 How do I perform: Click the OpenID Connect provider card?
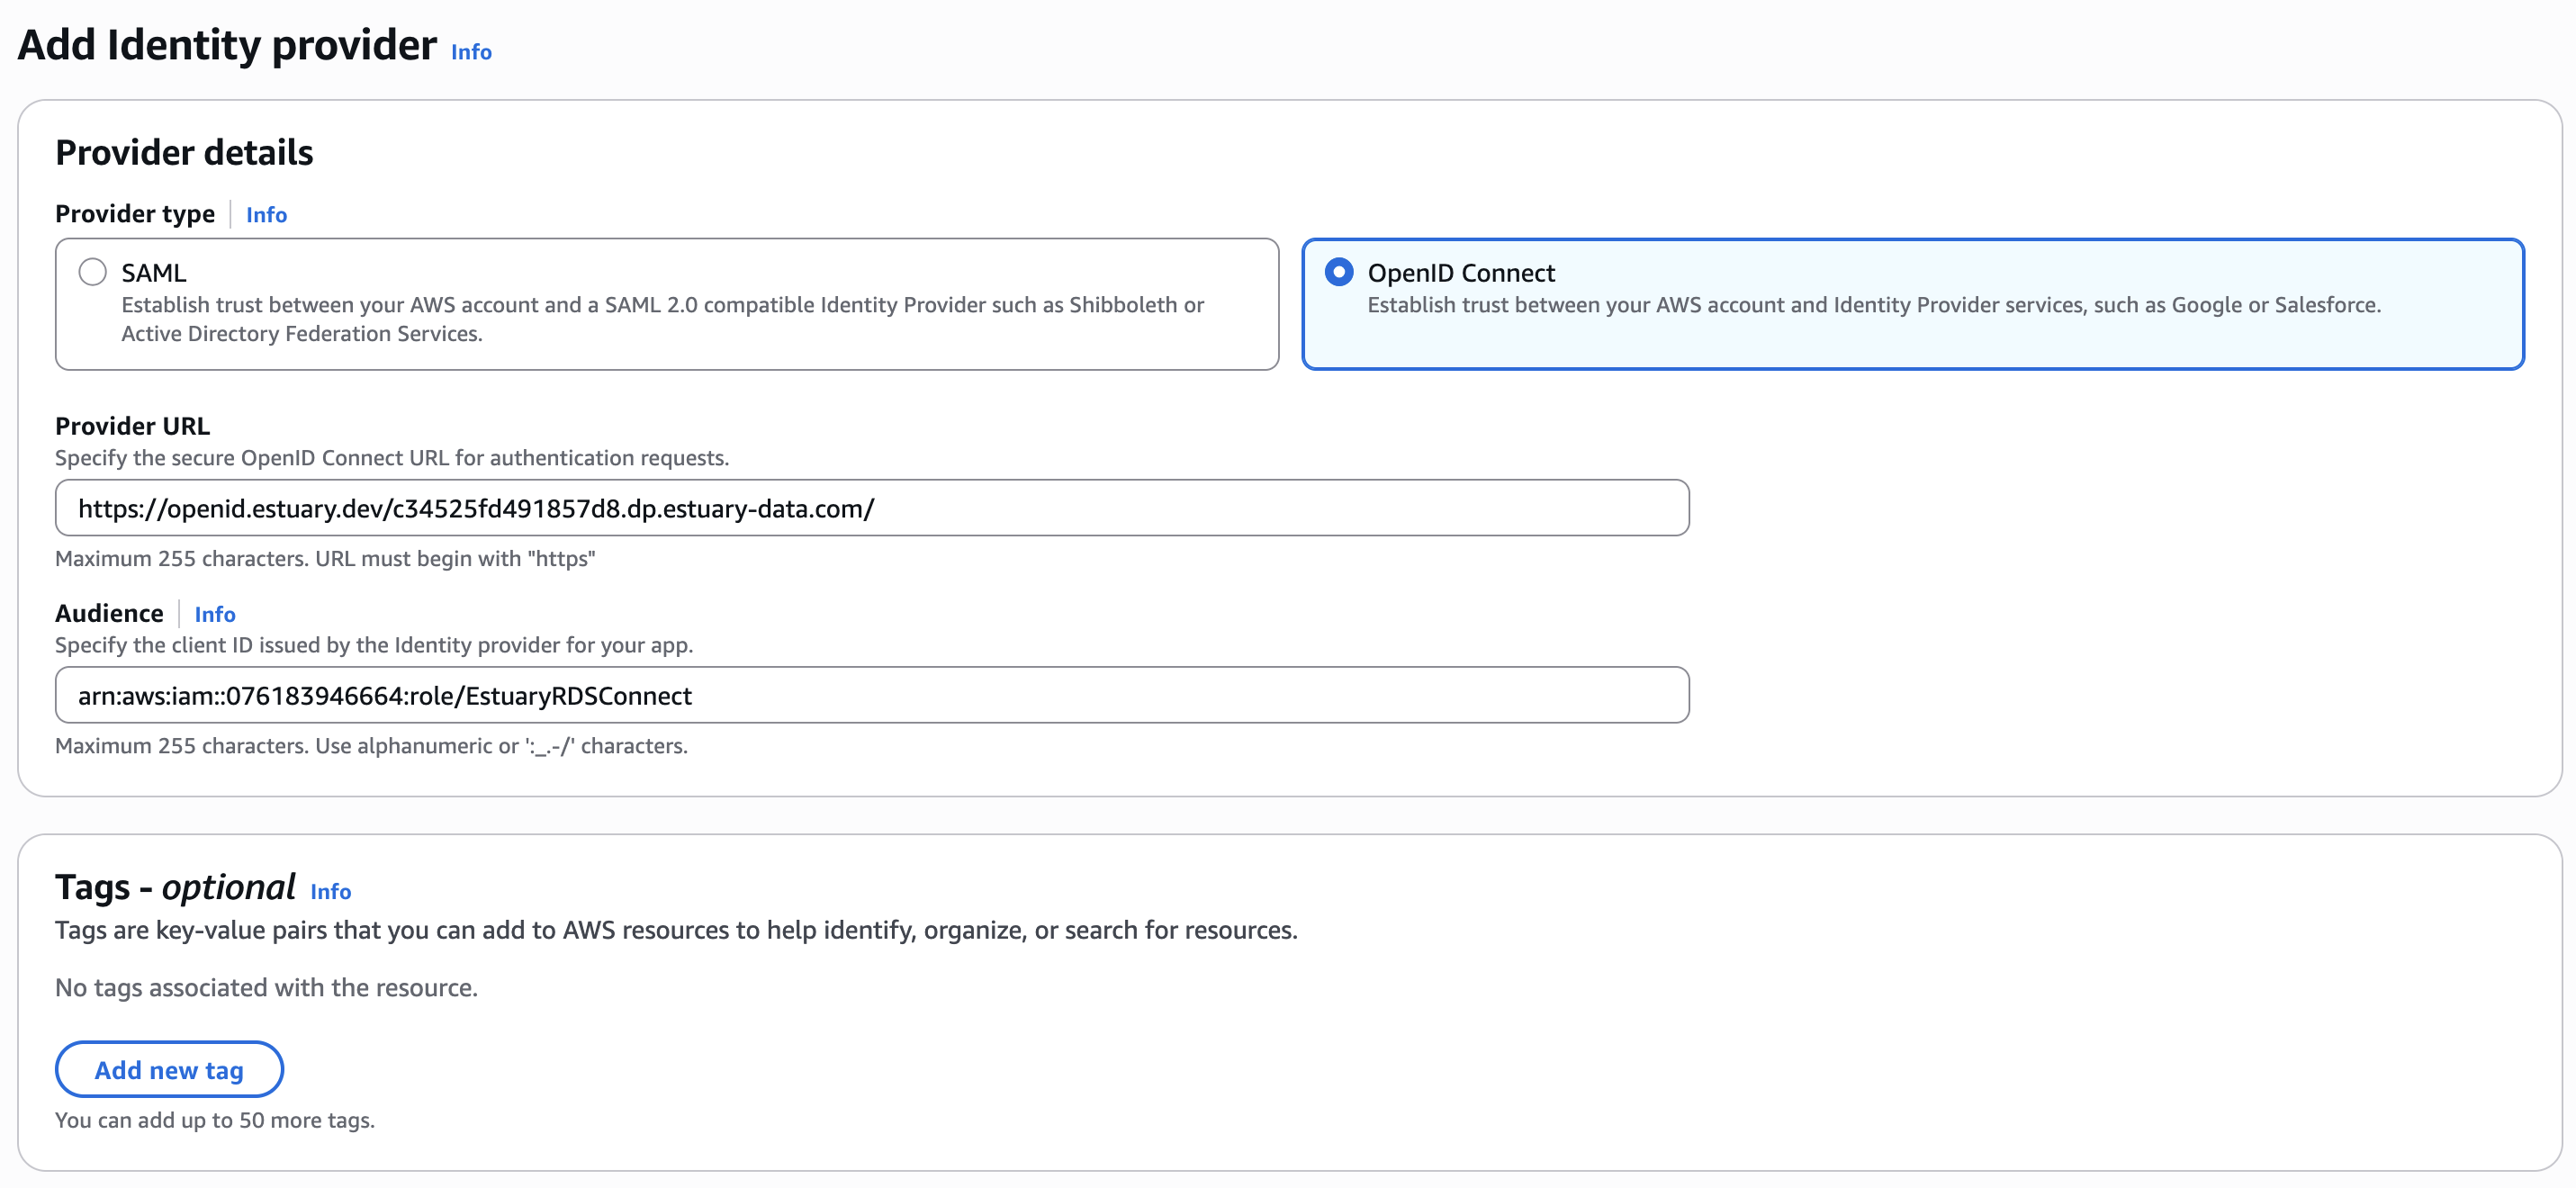tap(1912, 303)
